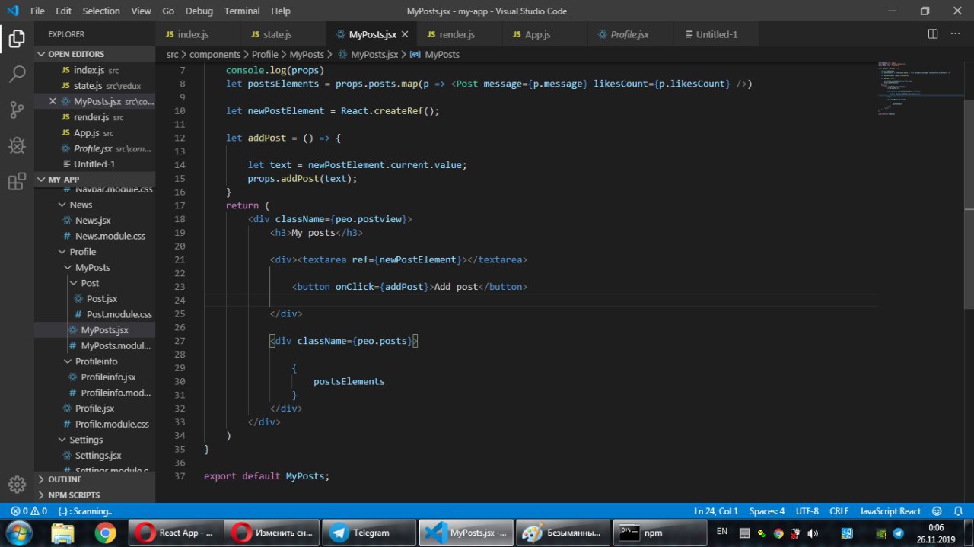Click CRLF line ending selector

[x=839, y=511]
